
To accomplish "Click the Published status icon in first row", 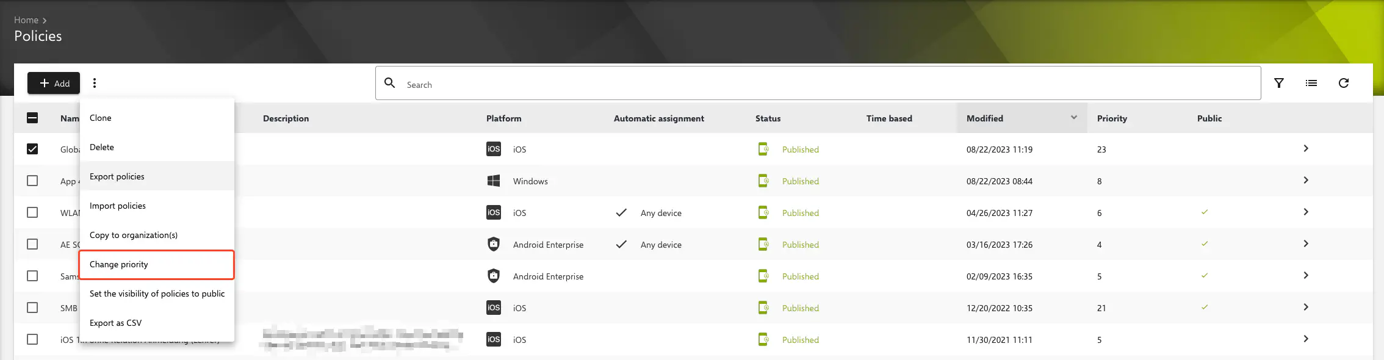I will pyautogui.click(x=763, y=149).
